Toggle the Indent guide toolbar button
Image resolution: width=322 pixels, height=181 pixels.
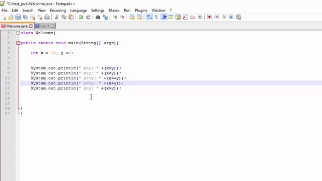[x=164, y=17]
